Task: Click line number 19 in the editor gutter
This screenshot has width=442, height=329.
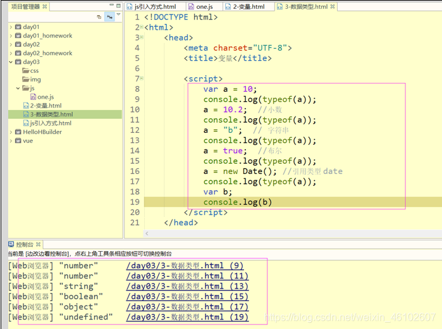Action: click(x=135, y=202)
